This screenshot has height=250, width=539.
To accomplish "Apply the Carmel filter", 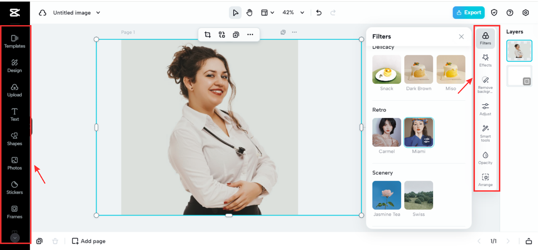I will click(387, 132).
